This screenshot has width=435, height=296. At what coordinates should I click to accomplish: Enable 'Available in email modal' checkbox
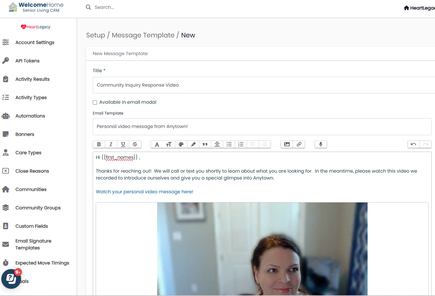(95, 102)
